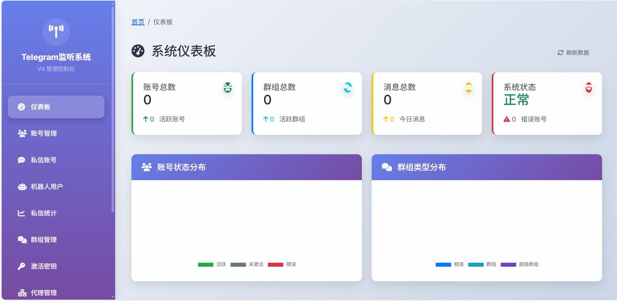Click the yellow icon on 消息总数 card
Viewport: 617px width, 301px height.
(x=468, y=87)
